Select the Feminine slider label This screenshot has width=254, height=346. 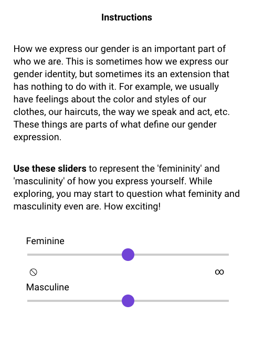point(45,241)
